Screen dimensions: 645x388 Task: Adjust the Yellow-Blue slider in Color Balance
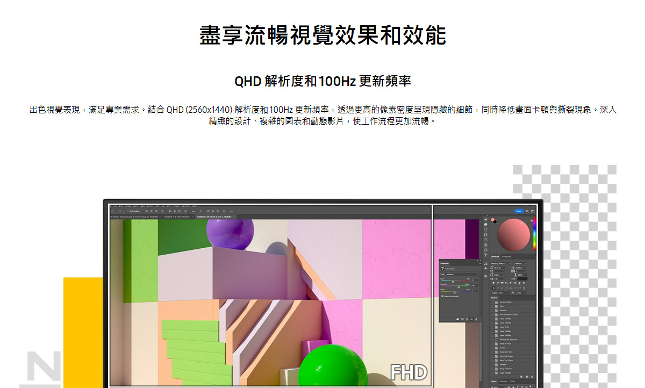pyautogui.click(x=454, y=292)
